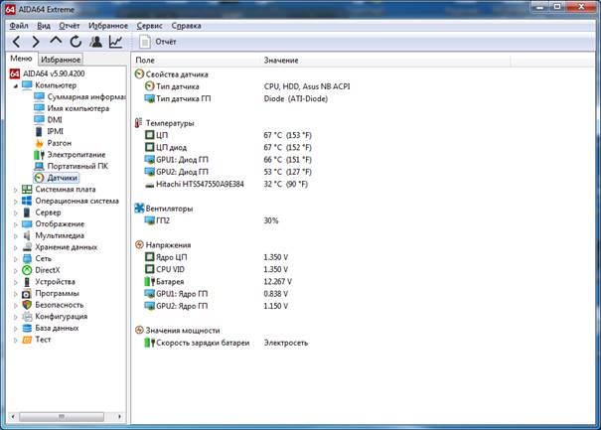Open the Файл menu
The width and height of the screenshot is (601, 430).
19,26
